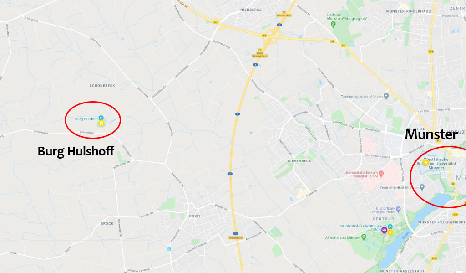
Task: Click the Nienberge district label
Action: (251, 10)
